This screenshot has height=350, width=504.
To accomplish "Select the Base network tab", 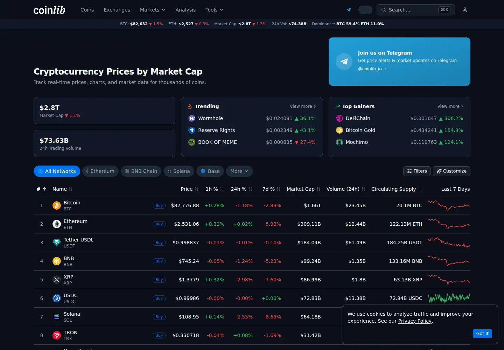I will (210, 171).
